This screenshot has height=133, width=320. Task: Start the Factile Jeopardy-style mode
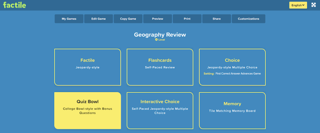coord(88,67)
